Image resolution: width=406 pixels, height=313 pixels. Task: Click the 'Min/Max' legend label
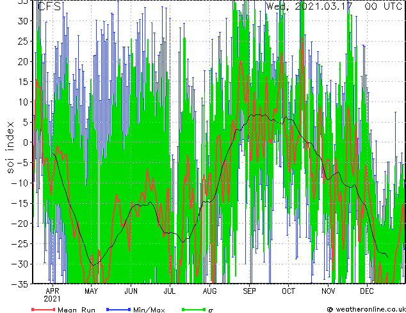(149, 310)
